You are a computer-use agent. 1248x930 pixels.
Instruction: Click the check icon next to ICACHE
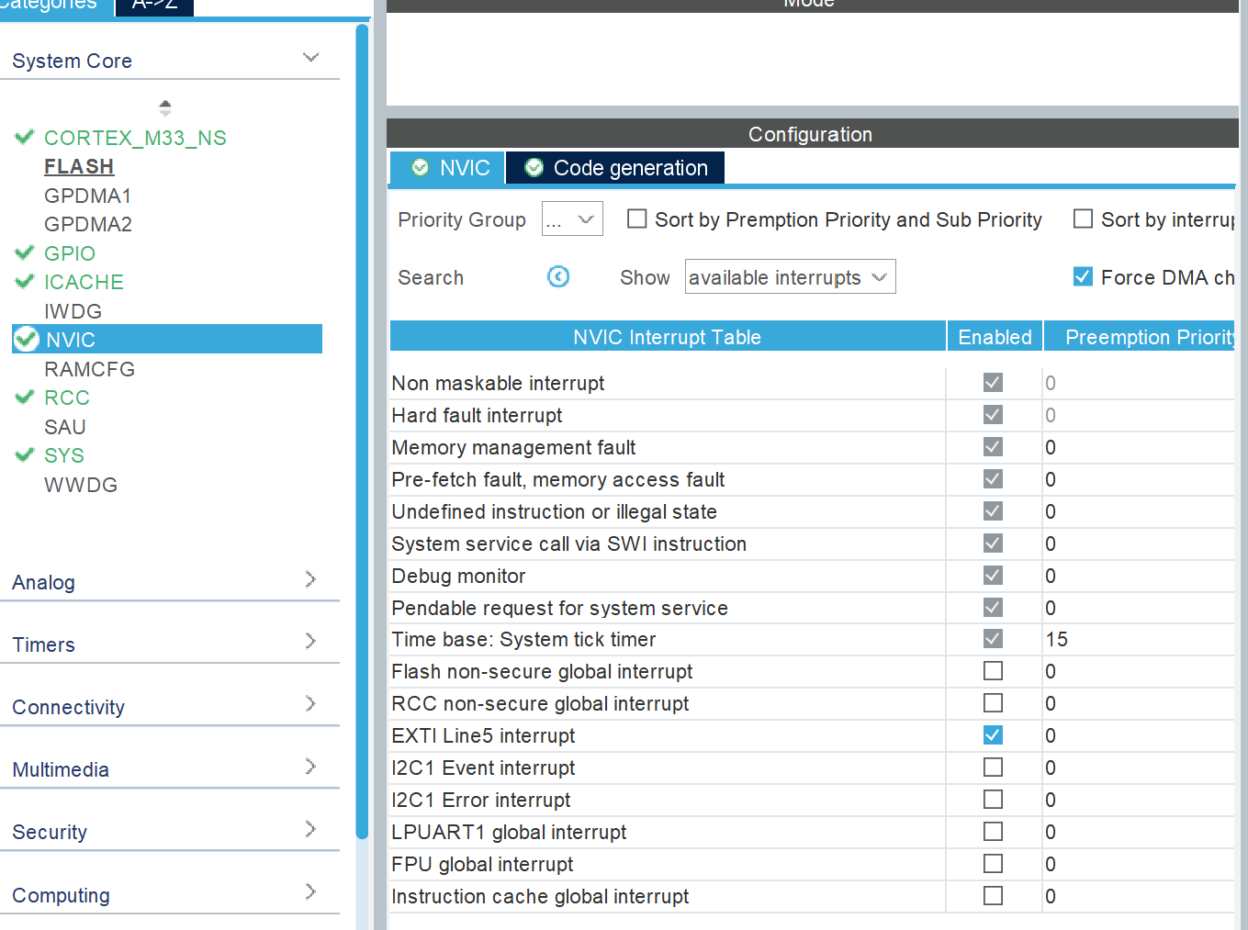24,282
